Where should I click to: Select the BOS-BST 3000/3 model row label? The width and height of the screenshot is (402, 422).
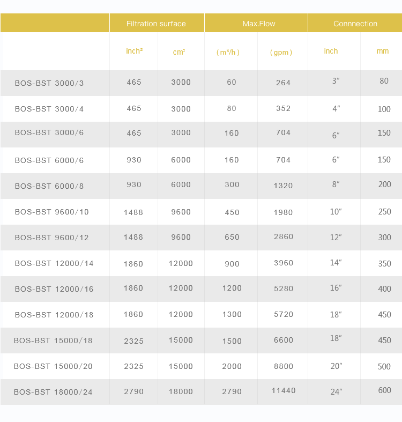pyautogui.click(x=49, y=83)
